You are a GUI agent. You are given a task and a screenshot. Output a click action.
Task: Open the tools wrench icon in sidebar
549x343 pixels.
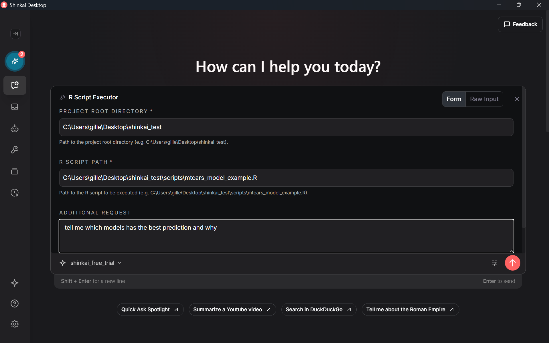pos(15,150)
